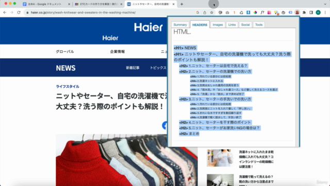The image size is (330, 186).
Task: Open the font identifier f? extension
Action: click(x=262, y=12)
